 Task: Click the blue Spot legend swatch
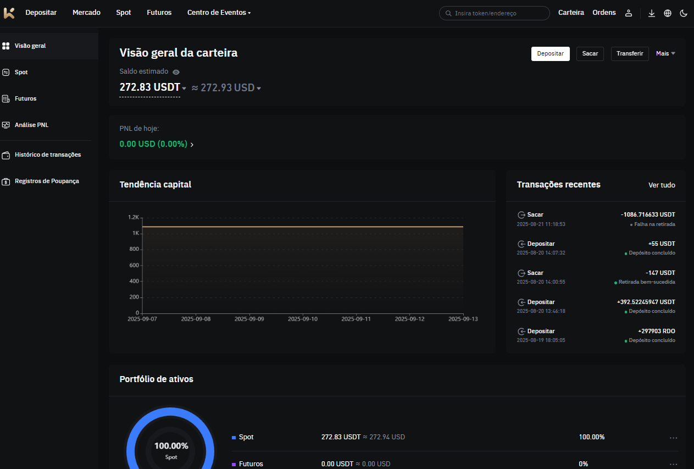click(x=234, y=438)
